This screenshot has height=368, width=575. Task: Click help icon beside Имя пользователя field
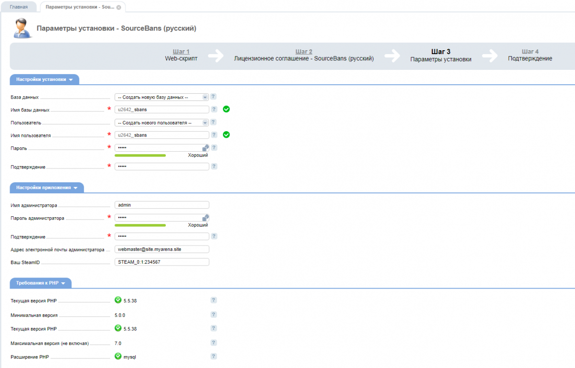214,135
